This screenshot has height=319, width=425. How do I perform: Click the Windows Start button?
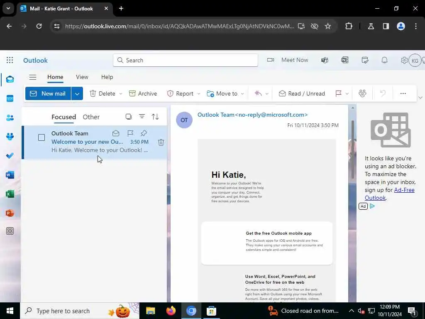pos(10,311)
